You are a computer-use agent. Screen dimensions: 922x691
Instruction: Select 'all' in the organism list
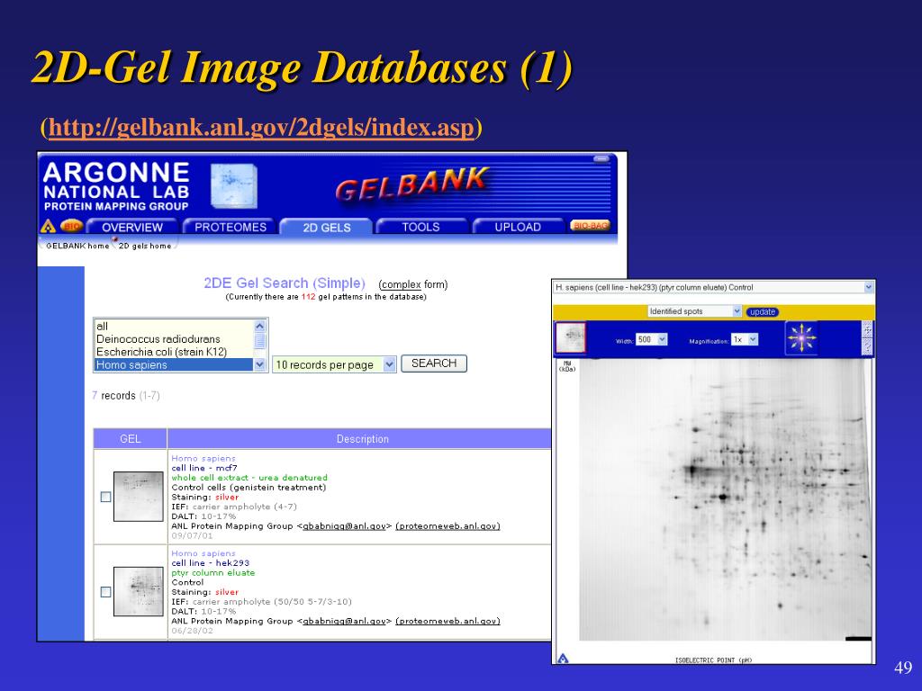[174, 326]
